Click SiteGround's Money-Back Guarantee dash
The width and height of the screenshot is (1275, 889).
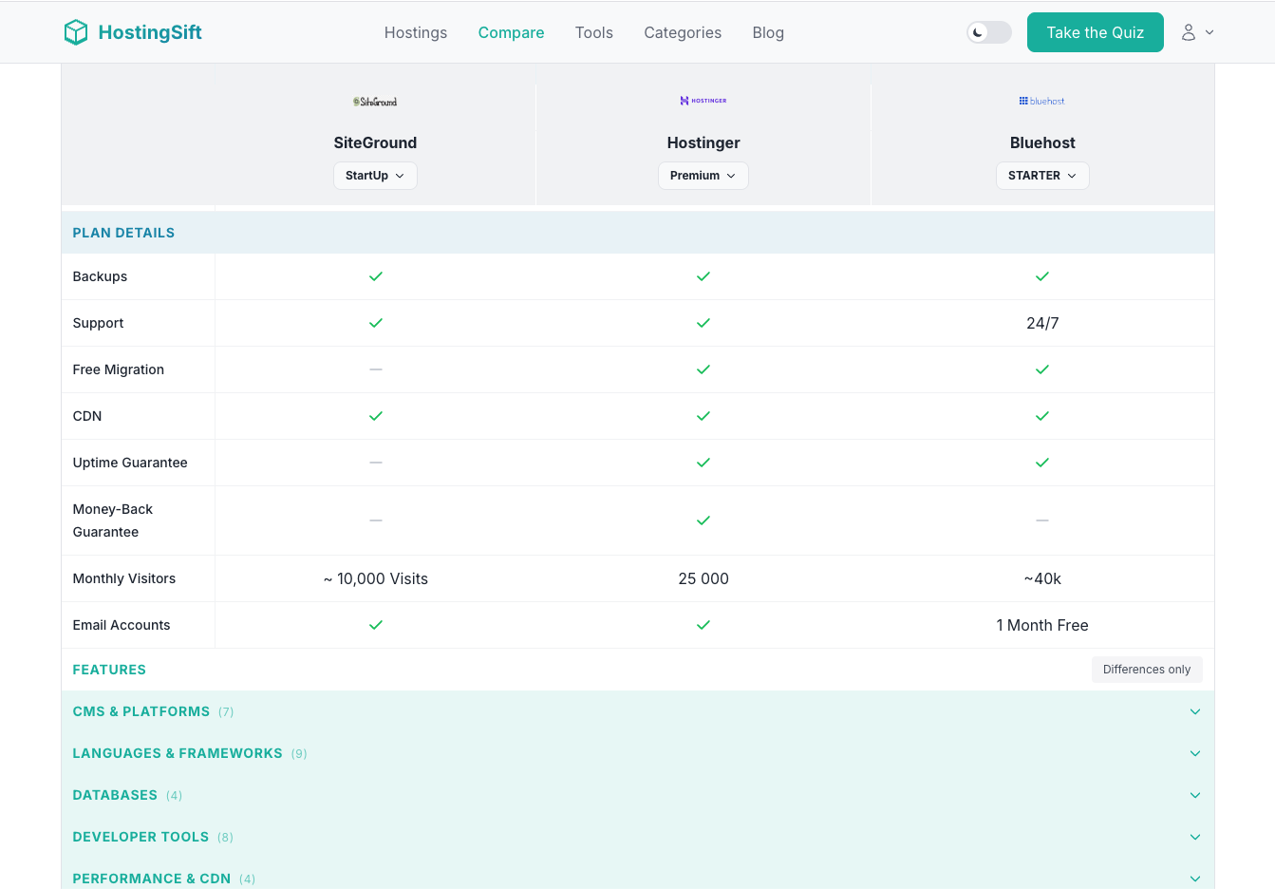[376, 520]
